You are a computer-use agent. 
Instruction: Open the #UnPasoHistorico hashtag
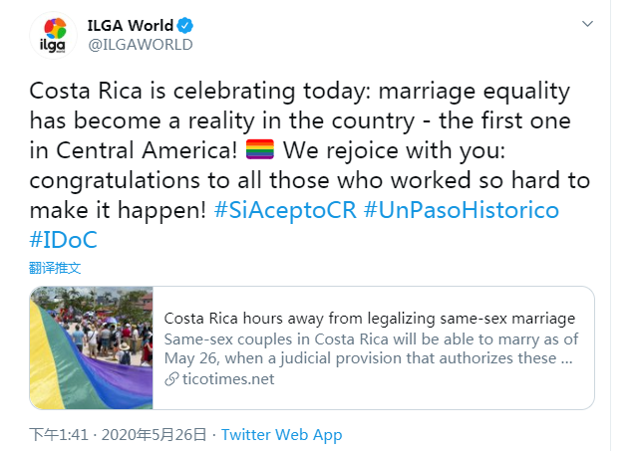[461, 212]
